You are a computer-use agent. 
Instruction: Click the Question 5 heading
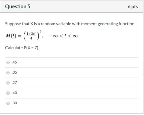point(18,6)
